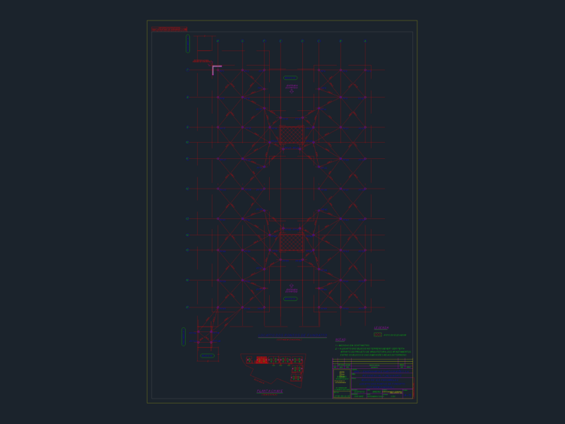Click the green capsule tag above the upper ENTRADA
The image size is (565, 424).
(290, 78)
